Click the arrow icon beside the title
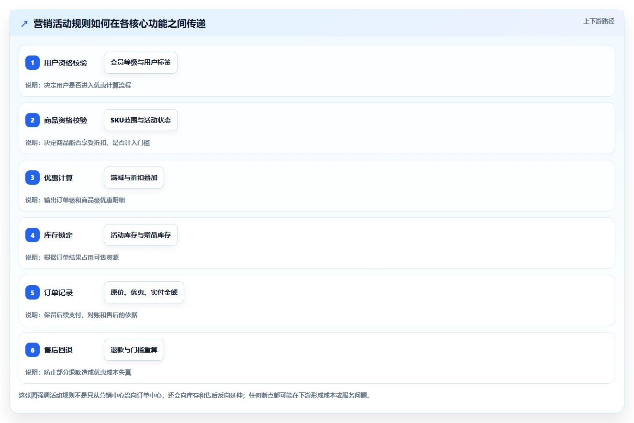Screen dimensions: 634x423 tap(24, 24)
